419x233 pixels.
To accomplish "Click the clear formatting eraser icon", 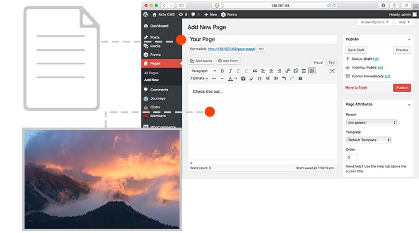I will (251, 78).
